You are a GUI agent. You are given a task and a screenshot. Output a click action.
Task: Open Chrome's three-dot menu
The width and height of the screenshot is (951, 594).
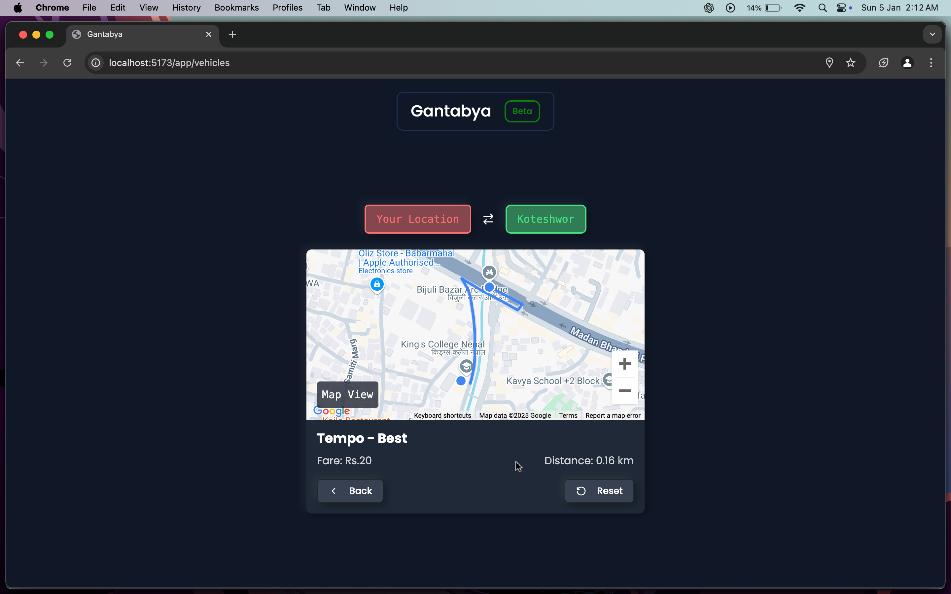click(931, 63)
